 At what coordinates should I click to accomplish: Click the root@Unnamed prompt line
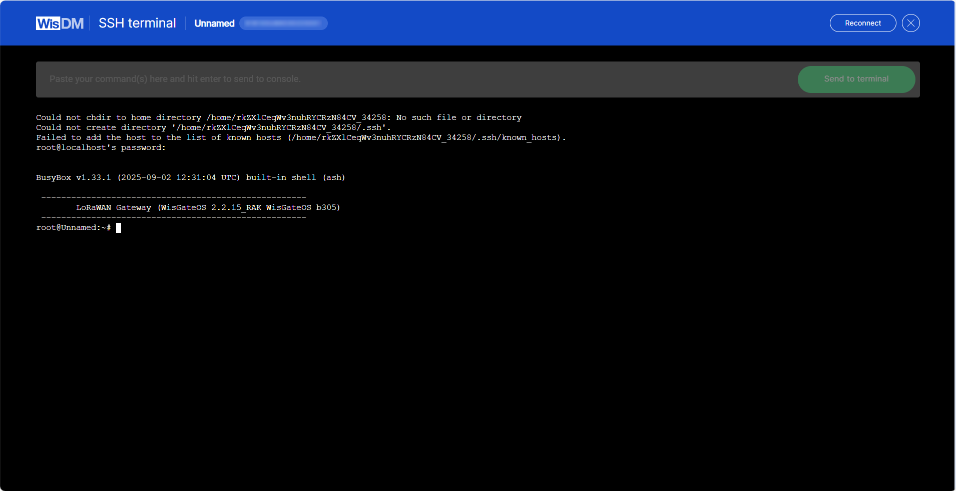[73, 227]
